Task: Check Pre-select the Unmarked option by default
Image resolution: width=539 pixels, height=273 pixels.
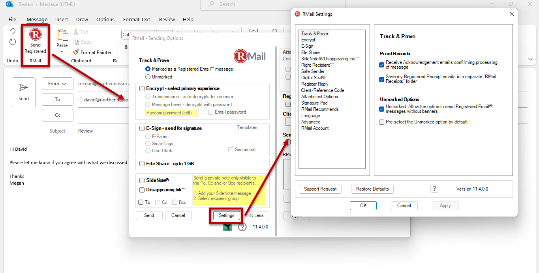Action: pyautogui.click(x=381, y=122)
